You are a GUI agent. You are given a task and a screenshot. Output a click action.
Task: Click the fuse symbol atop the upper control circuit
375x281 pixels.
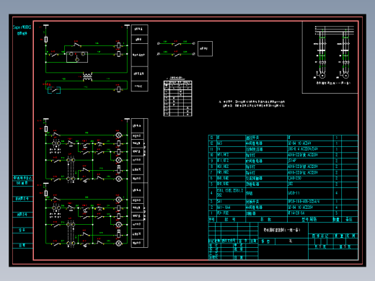pyautogui.click(x=46, y=40)
